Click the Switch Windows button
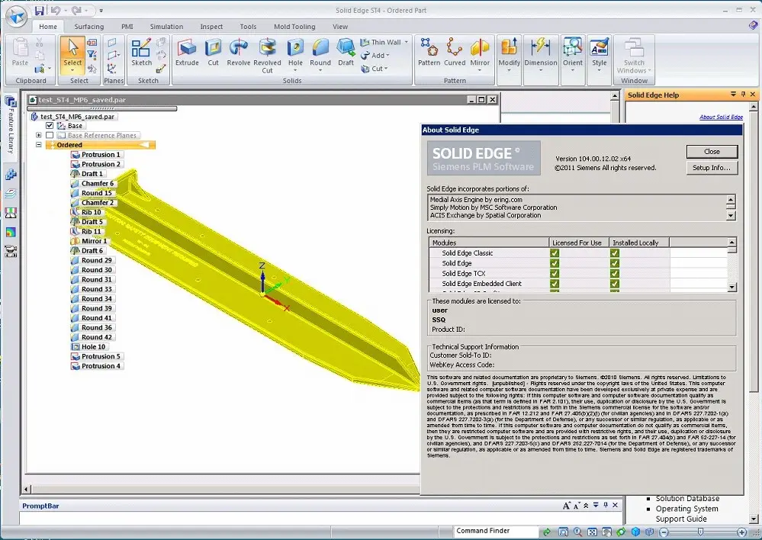Image resolution: width=762 pixels, height=540 pixels. 634,56
